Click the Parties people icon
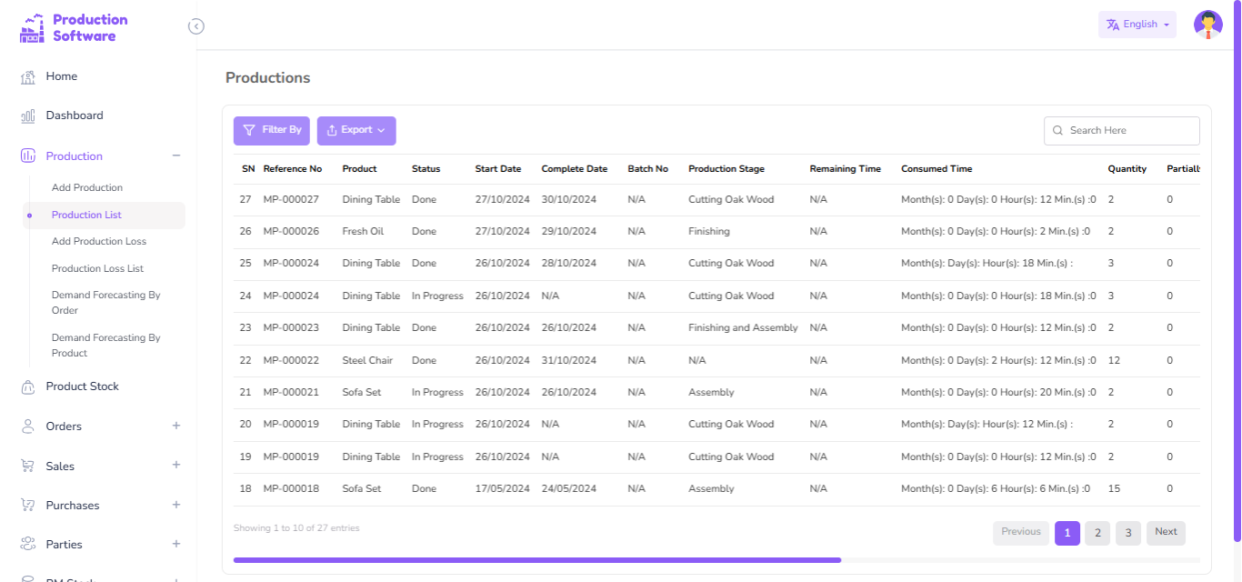The height and width of the screenshot is (582, 1242). pos(28,545)
